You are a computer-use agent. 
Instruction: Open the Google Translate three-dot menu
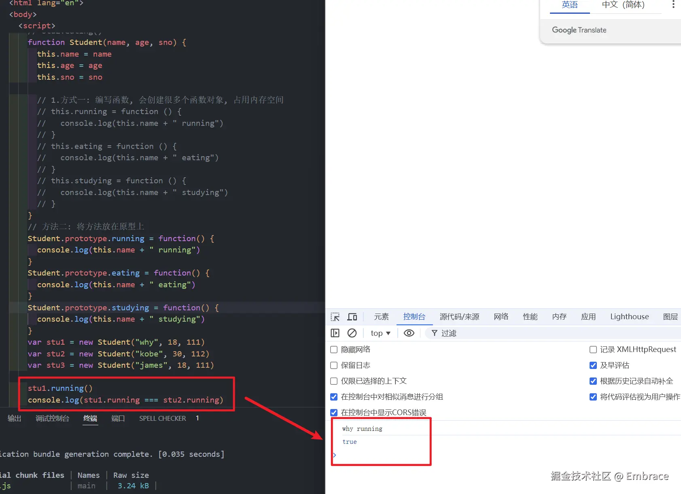(x=673, y=4)
